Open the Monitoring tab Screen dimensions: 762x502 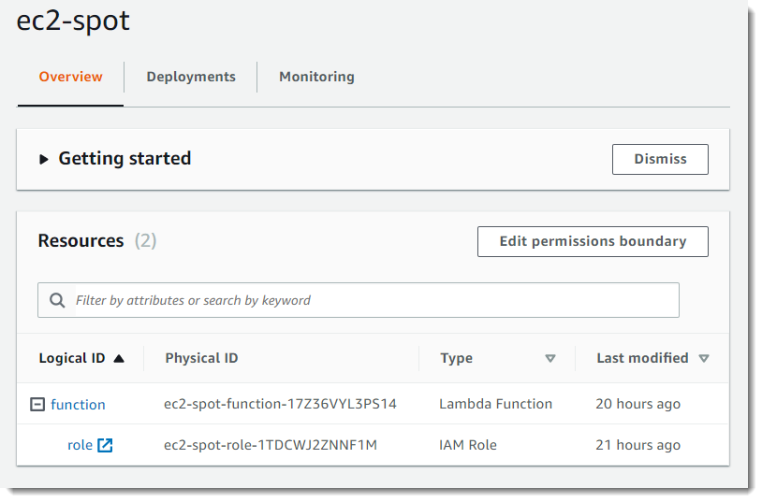[x=316, y=77]
